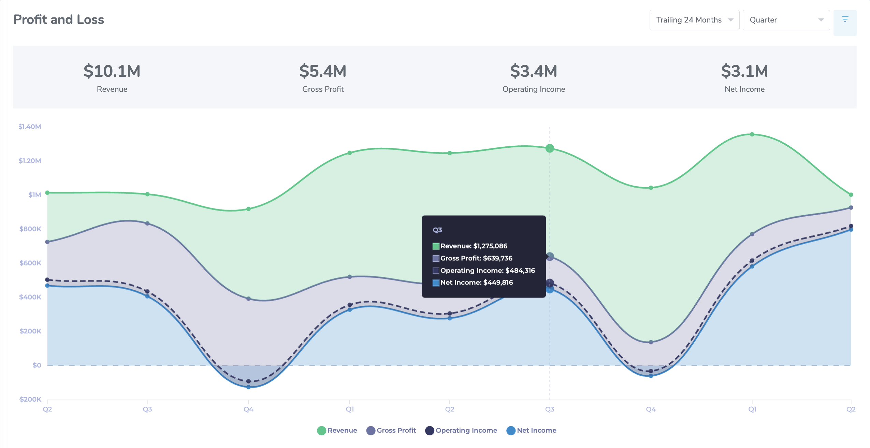870x448 pixels.
Task: Click the $3.4M Operating Income summary value
Action: (x=534, y=71)
